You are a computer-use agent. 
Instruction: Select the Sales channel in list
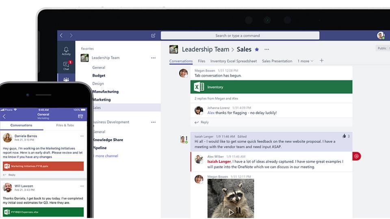pyautogui.click(x=126, y=107)
